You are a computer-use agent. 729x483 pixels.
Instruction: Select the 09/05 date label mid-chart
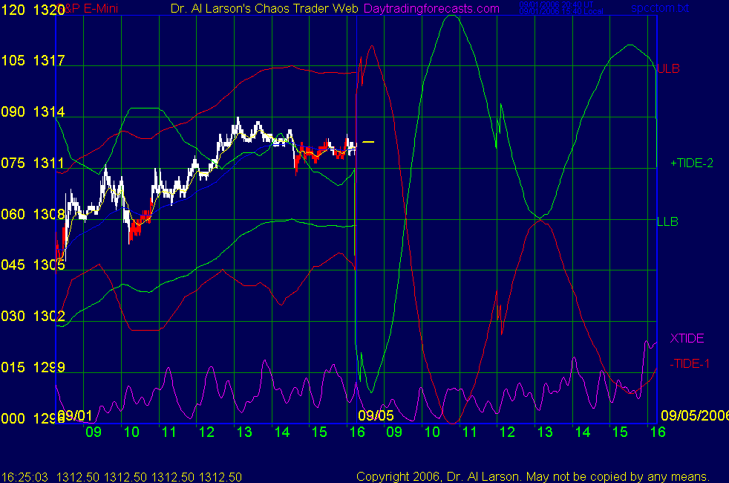click(374, 415)
